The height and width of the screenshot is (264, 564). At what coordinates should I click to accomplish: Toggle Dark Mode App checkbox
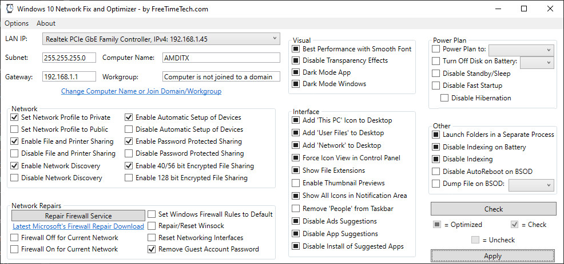[296, 72]
